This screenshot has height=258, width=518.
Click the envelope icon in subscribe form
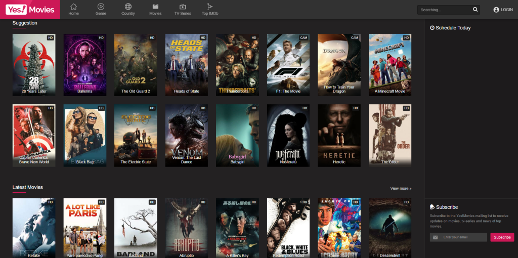pyautogui.click(x=435, y=237)
